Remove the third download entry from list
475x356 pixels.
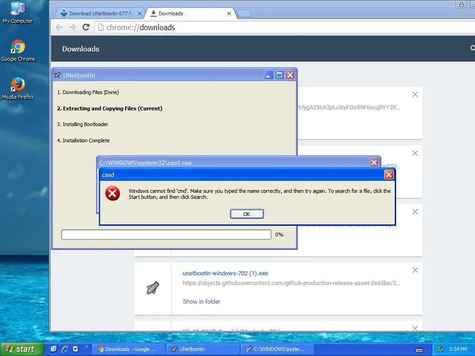pyautogui.click(x=415, y=211)
